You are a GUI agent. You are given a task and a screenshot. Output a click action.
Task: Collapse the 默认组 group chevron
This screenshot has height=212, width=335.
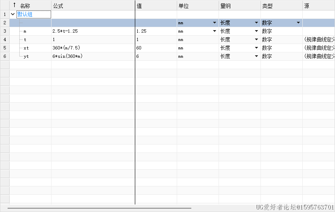pyautogui.click(x=13, y=14)
